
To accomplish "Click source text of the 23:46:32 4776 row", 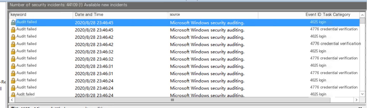I will pyautogui.click(x=207, y=59).
